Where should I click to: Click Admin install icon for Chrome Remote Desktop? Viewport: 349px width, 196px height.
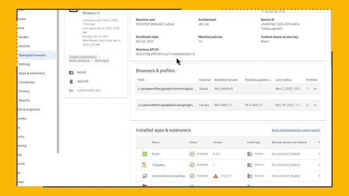pos(250,176)
